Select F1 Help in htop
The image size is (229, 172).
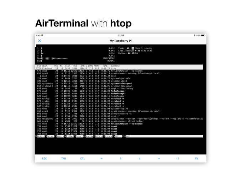point(40,136)
